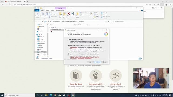Click the taskbar search box

coord(20,95)
